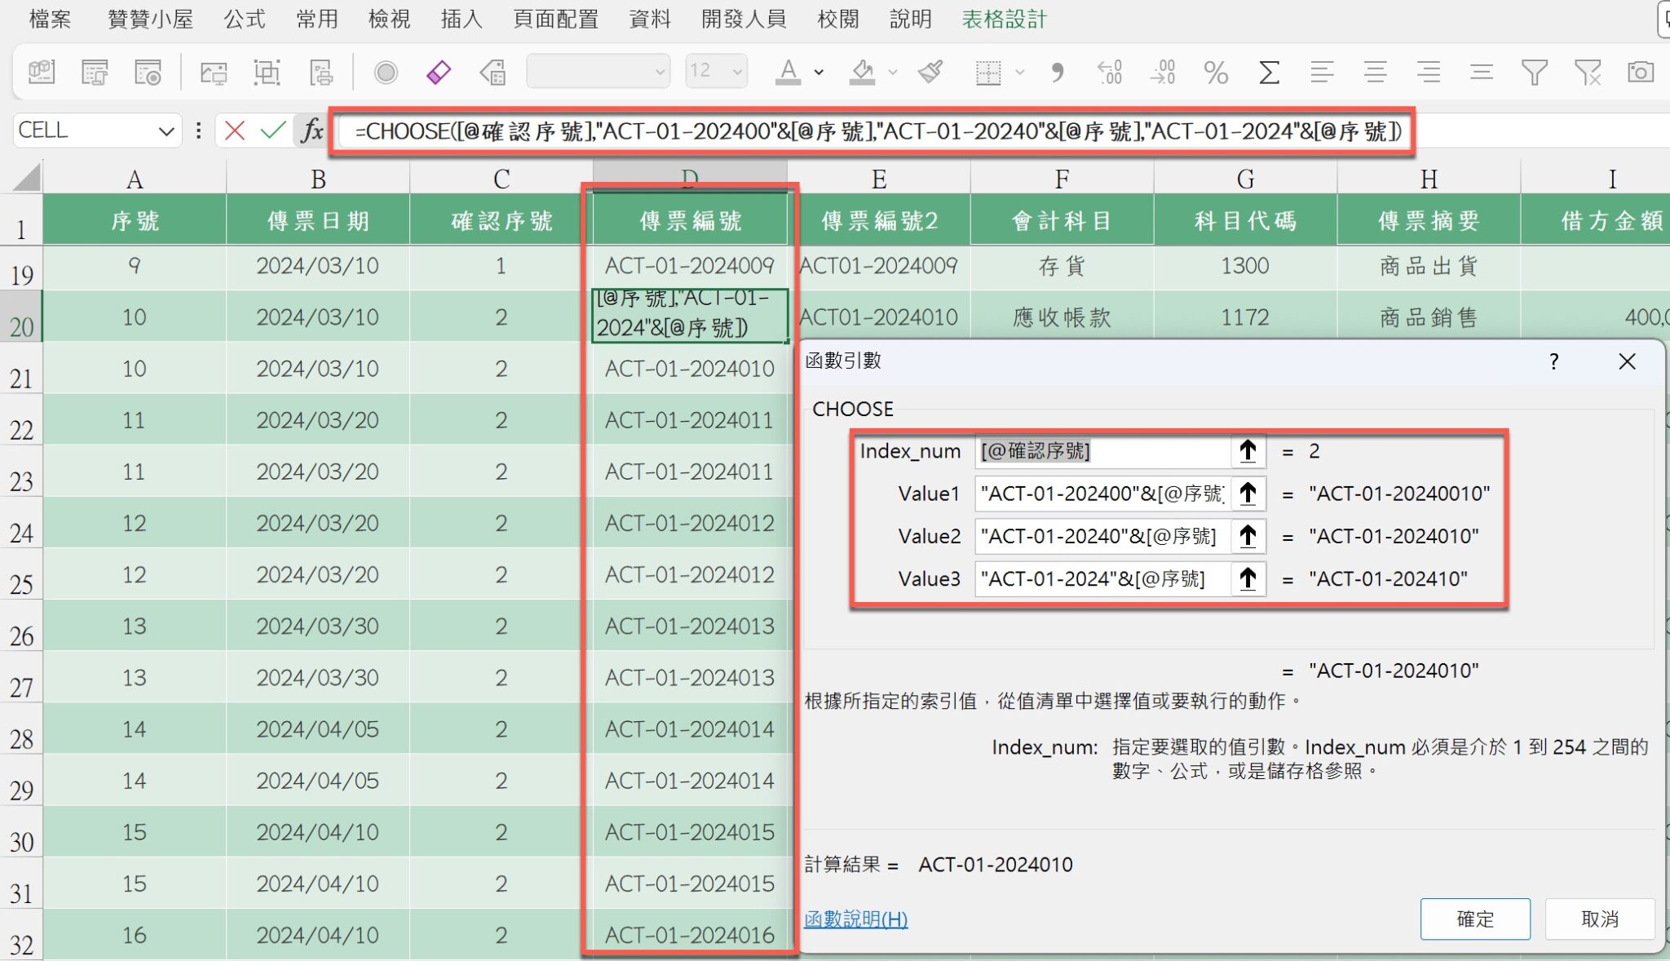Image resolution: width=1670 pixels, height=961 pixels.
Task: Open the 贊贊小屋 ribbon tab
Action: (x=150, y=19)
